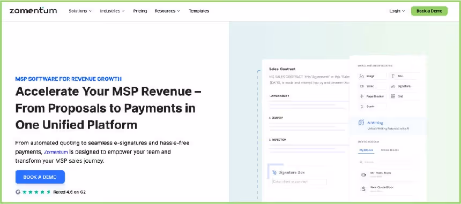Viewport: 461px width, 204px height.
Task: Click the 1. APPLICABILITY heading
Action: point(279,96)
